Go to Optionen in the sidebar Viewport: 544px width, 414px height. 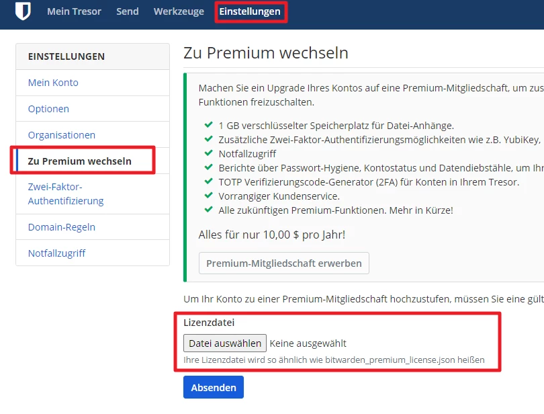48,109
